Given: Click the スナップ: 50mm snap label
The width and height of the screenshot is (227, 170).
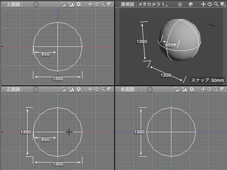Looking at the screenshot, I should [x=207, y=80].
